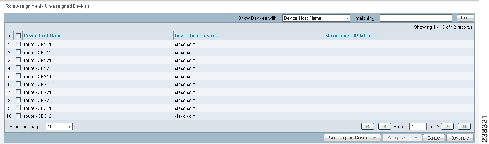Check the box for router-CE122
The height and width of the screenshot is (144, 489).
[18, 68]
